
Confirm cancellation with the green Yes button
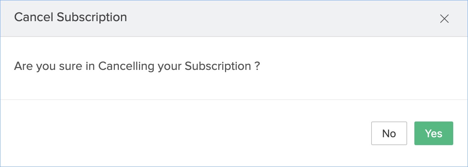click(x=433, y=133)
